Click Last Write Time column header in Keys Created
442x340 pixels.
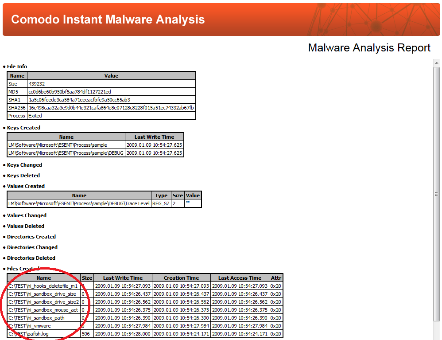pyautogui.click(x=154, y=137)
